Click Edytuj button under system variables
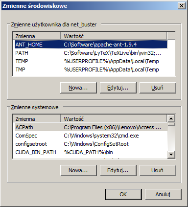188x207 pixels. (118, 170)
